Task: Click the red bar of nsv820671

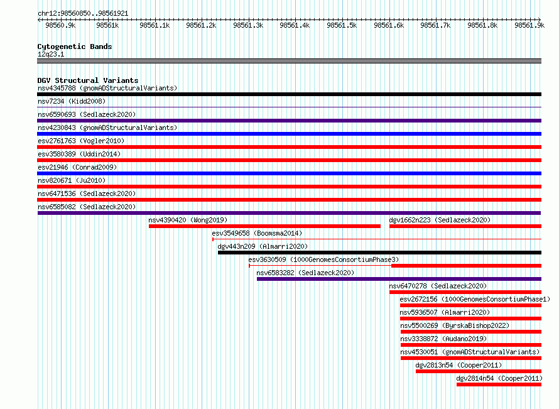Action: coord(289,187)
